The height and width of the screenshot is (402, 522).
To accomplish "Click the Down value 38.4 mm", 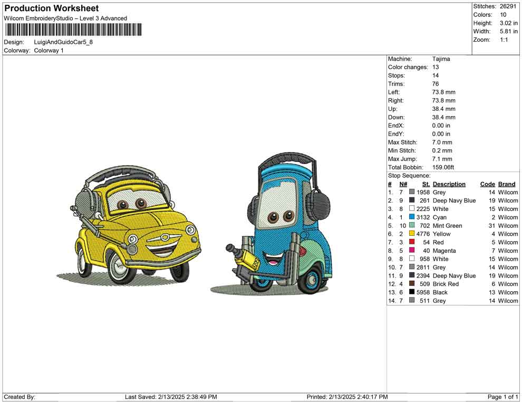I will pyautogui.click(x=444, y=117).
